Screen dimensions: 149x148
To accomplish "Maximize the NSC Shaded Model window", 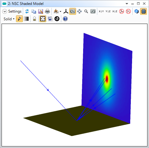I will tap(138, 4).
